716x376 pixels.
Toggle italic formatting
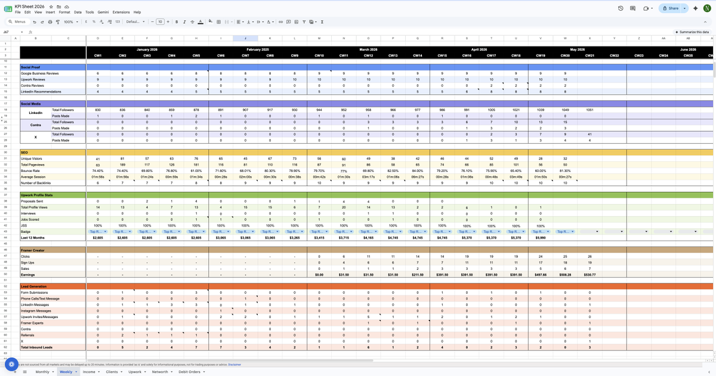tap(184, 21)
